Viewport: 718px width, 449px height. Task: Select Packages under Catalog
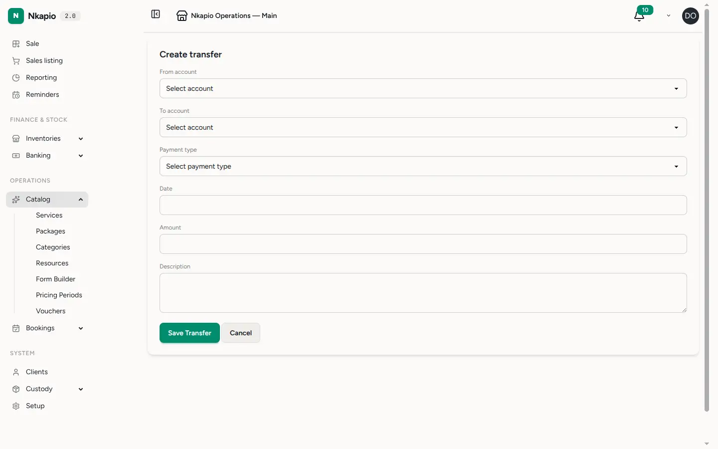[50, 231]
